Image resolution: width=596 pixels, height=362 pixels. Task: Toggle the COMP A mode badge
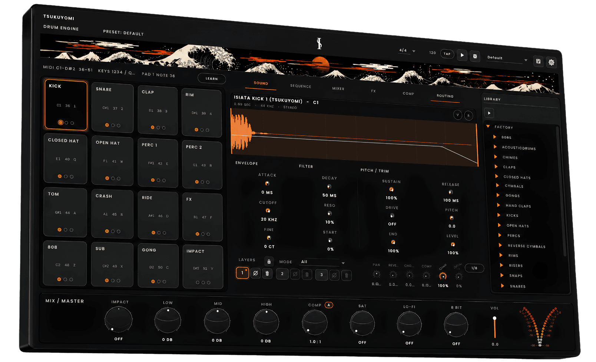329,305
